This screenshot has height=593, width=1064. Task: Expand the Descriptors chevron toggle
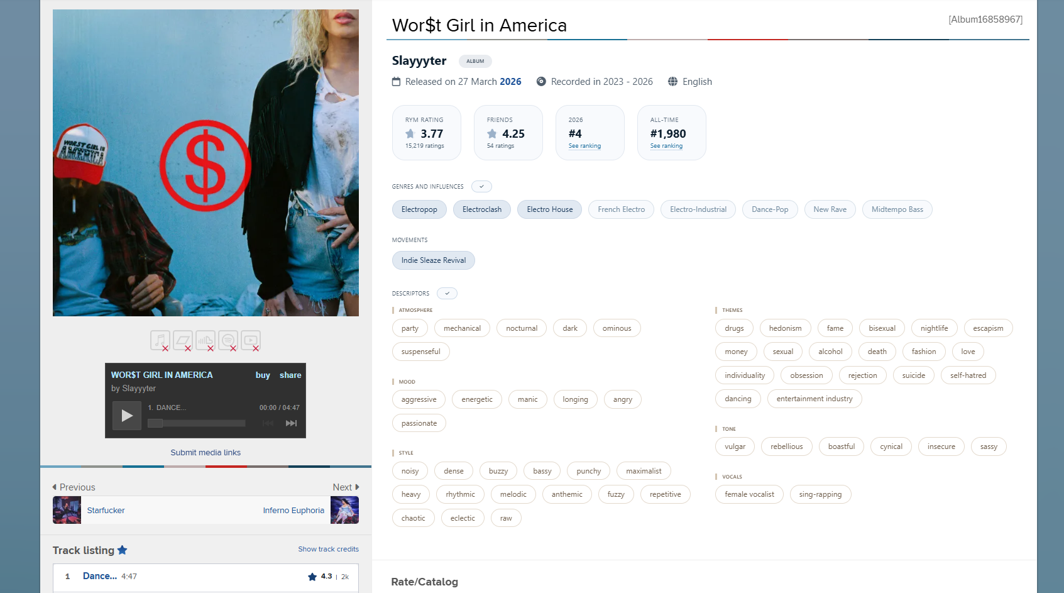pos(447,293)
